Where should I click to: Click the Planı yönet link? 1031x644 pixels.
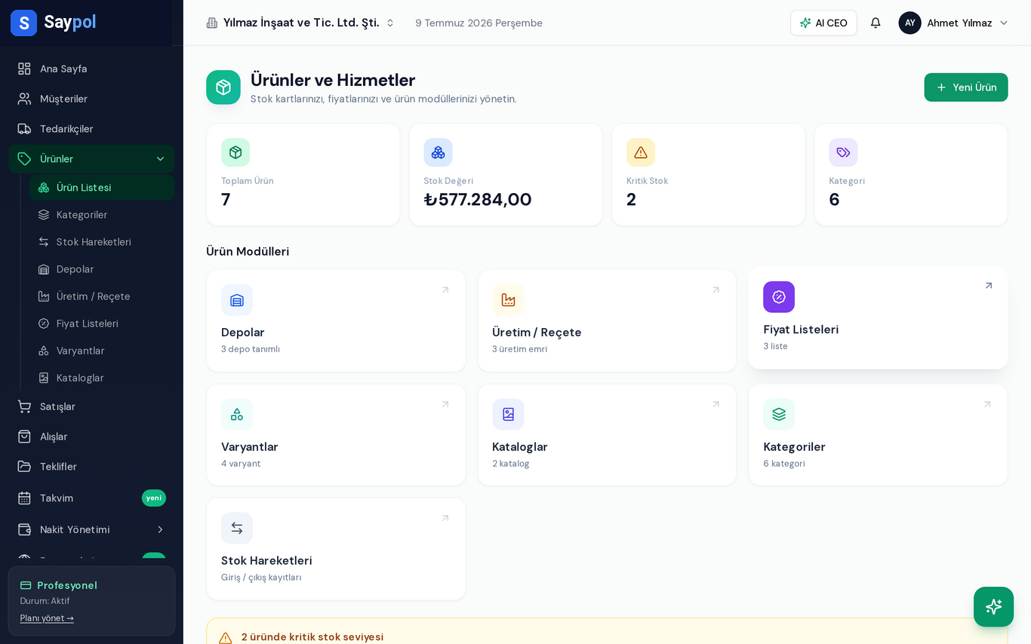click(x=47, y=618)
